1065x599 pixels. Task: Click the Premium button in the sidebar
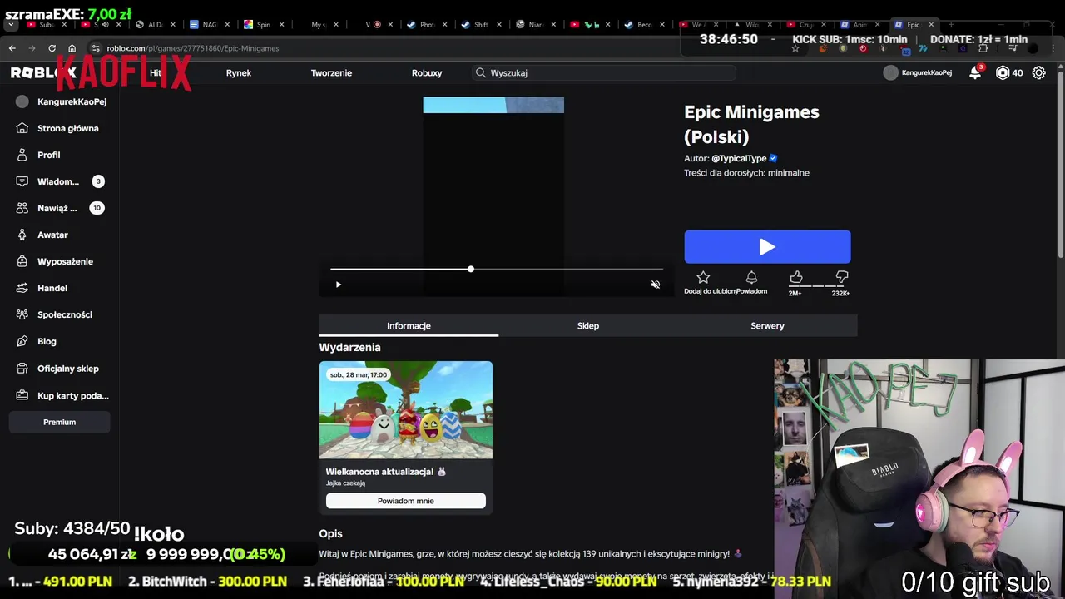(59, 422)
